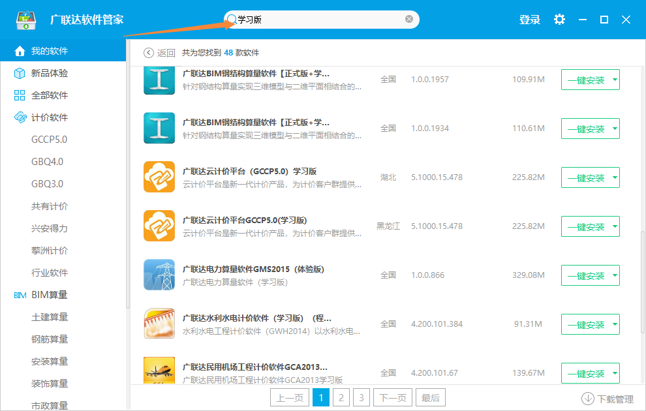Go to results page 2

click(341, 398)
